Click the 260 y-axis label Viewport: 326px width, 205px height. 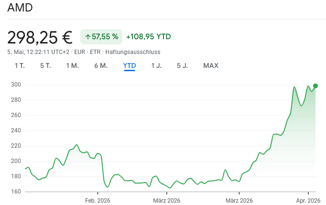click(16, 115)
